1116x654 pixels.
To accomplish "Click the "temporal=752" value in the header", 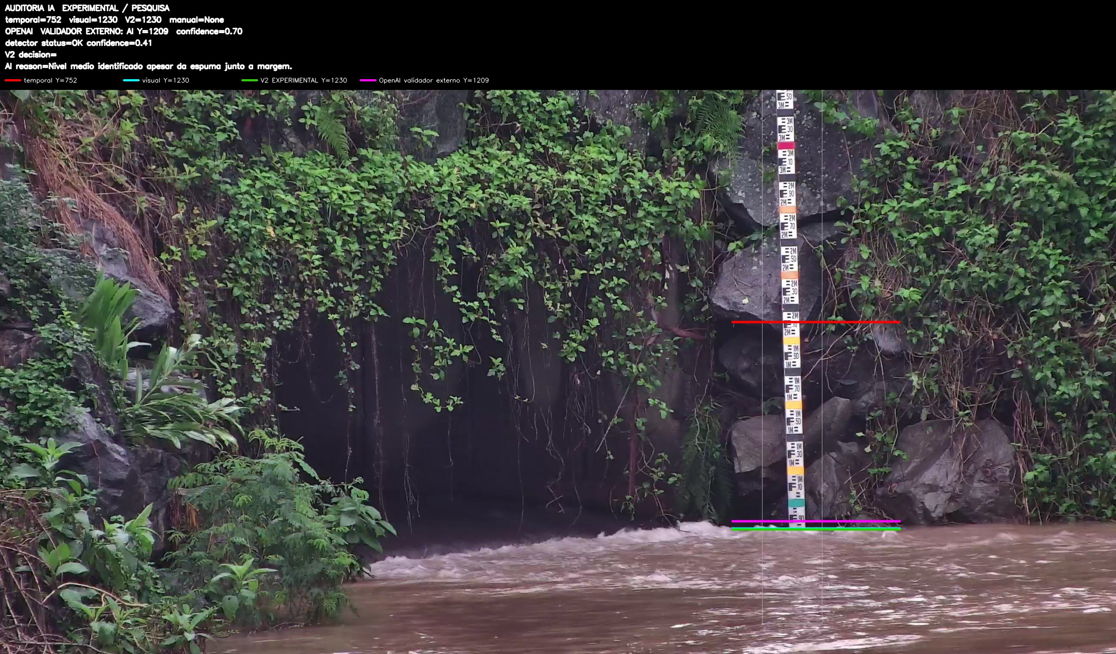I will click(x=33, y=19).
